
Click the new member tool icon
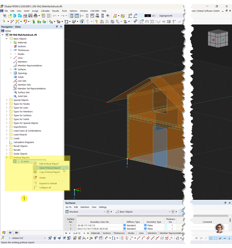(17, 21)
